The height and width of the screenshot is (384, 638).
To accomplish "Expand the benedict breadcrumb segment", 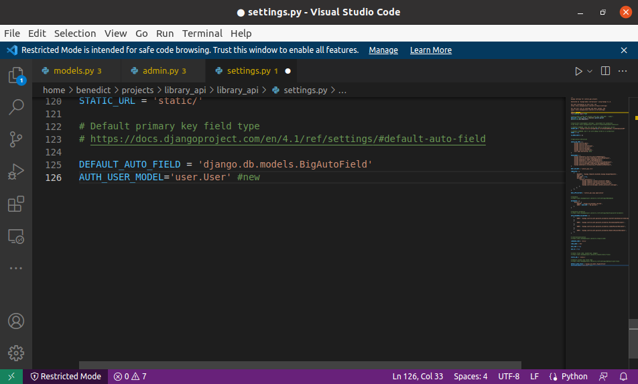I will coord(93,90).
